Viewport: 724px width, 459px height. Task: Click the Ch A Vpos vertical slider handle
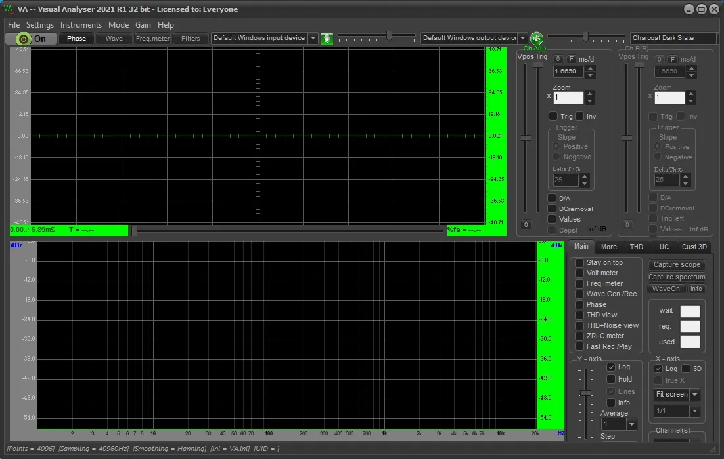(526, 138)
